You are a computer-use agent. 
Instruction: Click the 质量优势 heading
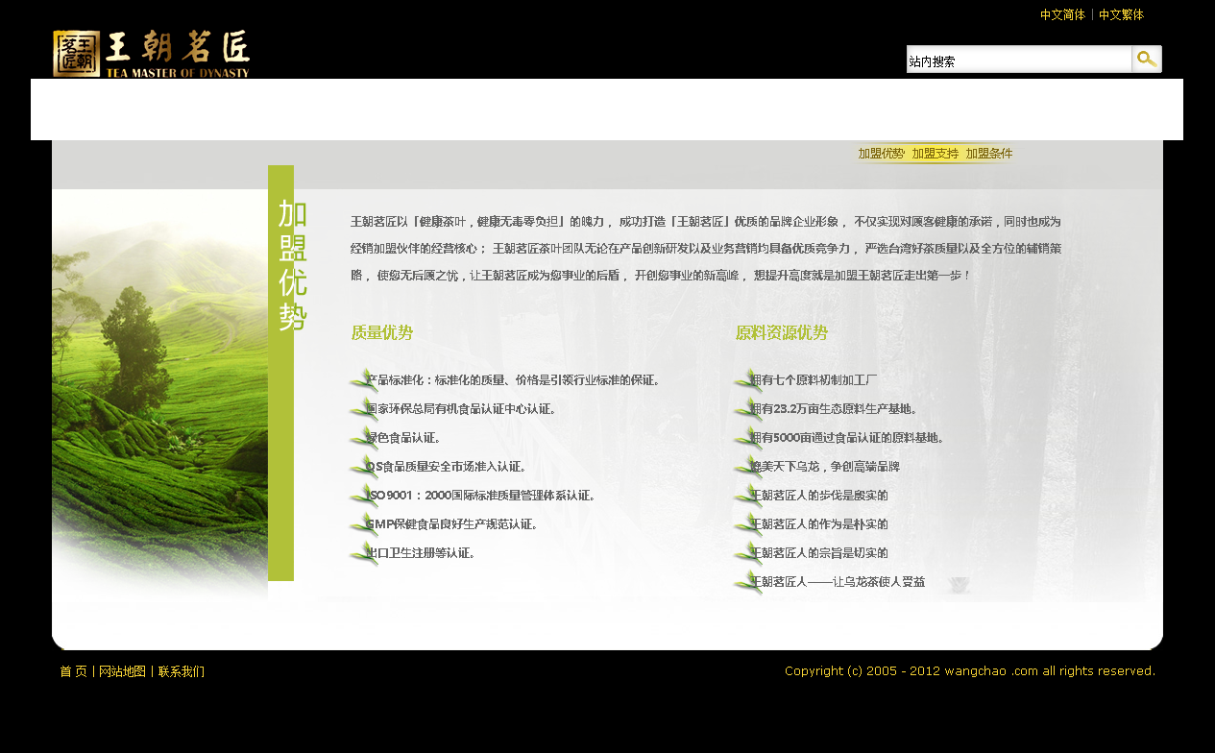381,333
